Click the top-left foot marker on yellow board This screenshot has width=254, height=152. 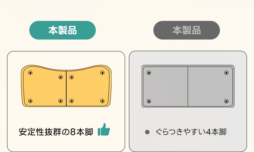(30, 73)
